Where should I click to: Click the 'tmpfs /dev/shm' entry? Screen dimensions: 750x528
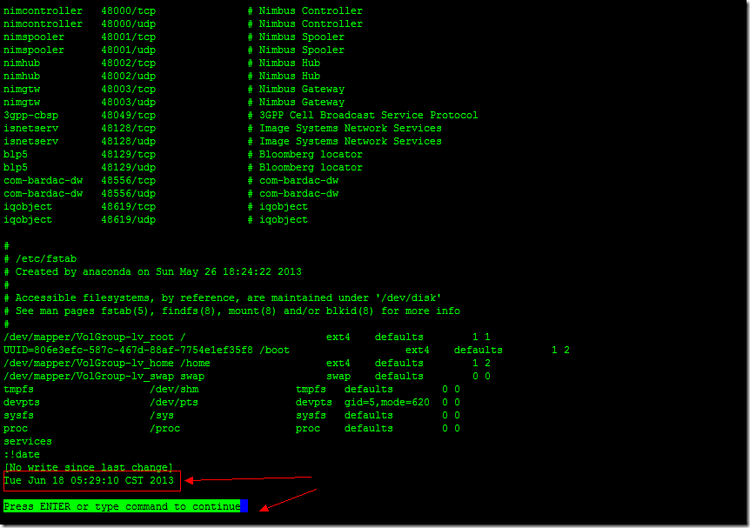pos(231,390)
